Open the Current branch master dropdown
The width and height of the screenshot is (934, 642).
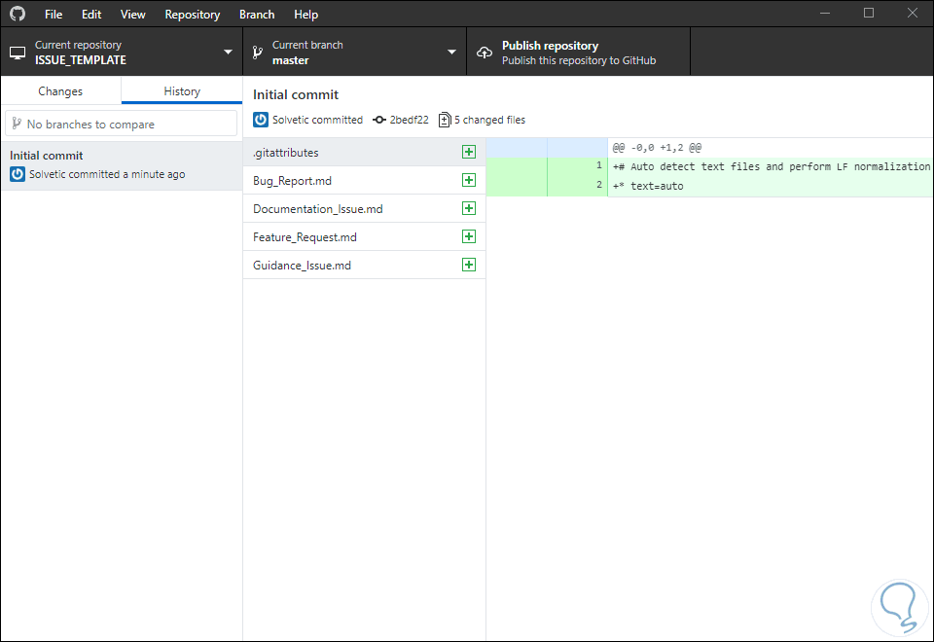tap(354, 53)
